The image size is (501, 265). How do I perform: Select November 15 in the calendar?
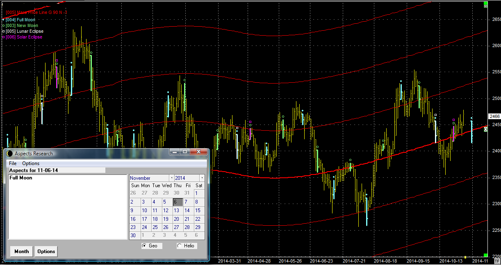(197, 211)
